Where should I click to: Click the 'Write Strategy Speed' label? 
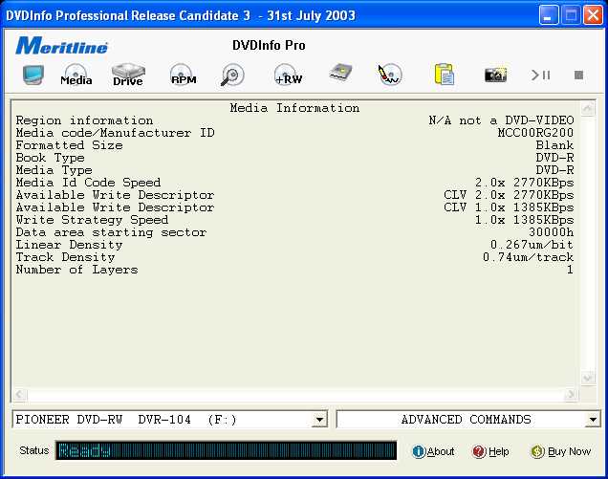(x=93, y=220)
